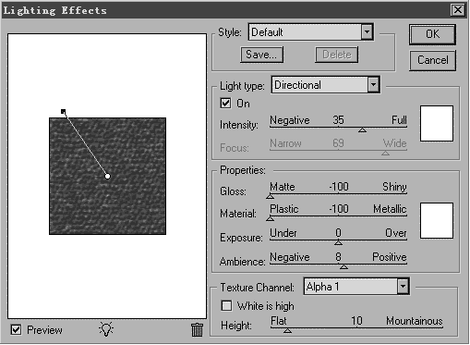Click the OK button
470x345 pixels.
pyautogui.click(x=432, y=34)
